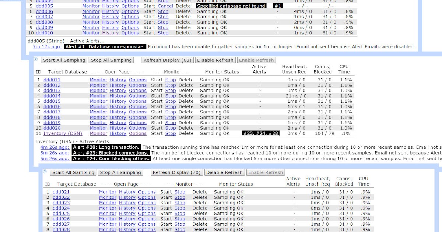The width and height of the screenshot is (442, 232).
Task: Click the Start All Sampling button
Action: pyautogui.click(x=63, y=60)
